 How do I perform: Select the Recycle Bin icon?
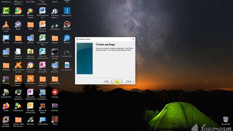pos(226,120)
